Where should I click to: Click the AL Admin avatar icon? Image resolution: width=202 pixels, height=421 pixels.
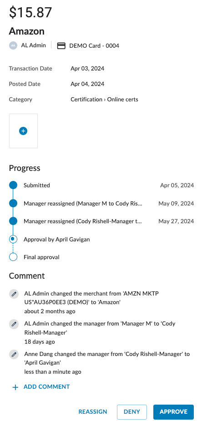13,45
